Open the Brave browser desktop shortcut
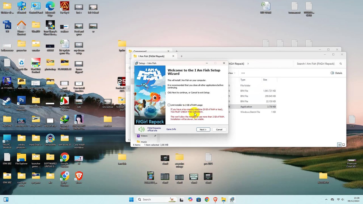 [x=79, y=178]
